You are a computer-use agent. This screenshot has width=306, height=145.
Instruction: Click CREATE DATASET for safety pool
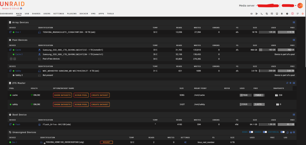(100, 104)
